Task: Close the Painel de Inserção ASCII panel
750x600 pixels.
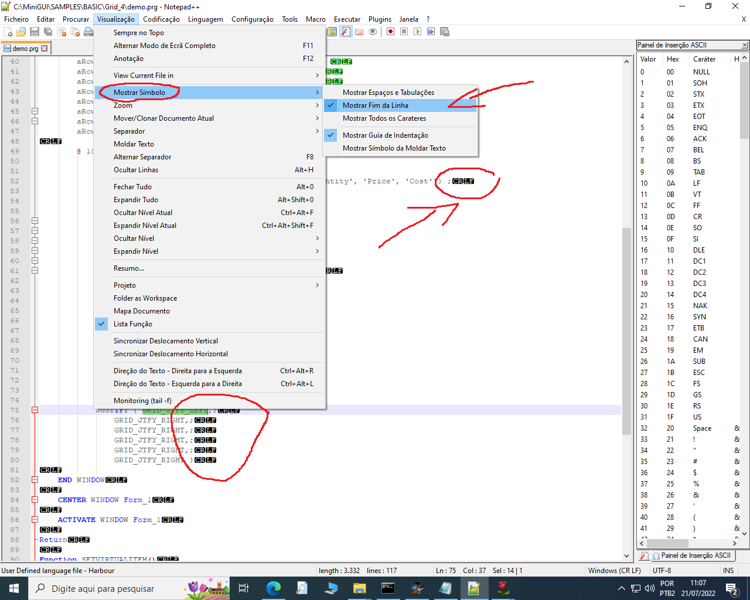Action: (x=745, y=45)
